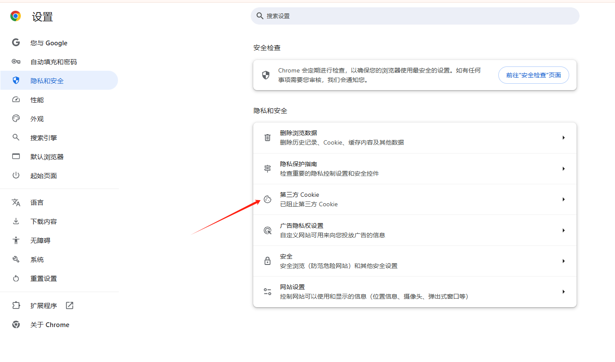The height and width of the screenshot is (362, 615).
Task: Click the key icon for 自动填充和密码
Action: 16,62
